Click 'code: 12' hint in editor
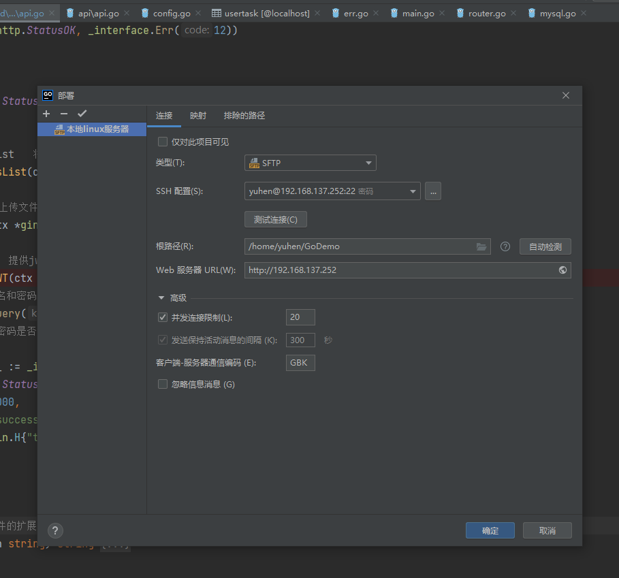The image size is (619, 578). pos(205,31)
